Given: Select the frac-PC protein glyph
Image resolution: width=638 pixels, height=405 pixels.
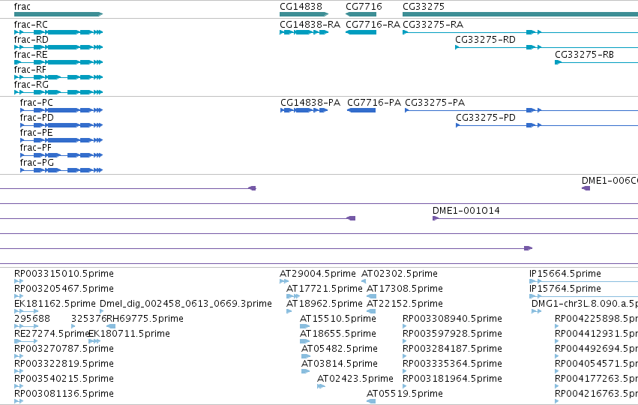Looking at the screenshot, I should 61,110.
